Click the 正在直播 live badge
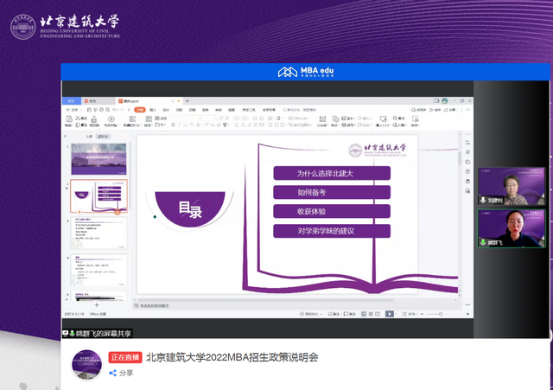 pyautogui.click(x=125, y=357)
